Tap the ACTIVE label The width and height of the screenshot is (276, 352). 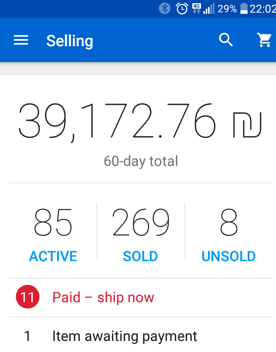pos(53,256)
